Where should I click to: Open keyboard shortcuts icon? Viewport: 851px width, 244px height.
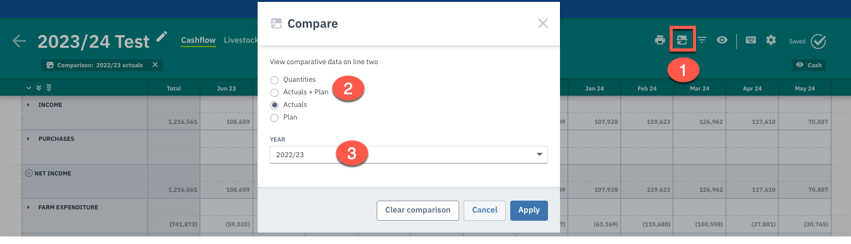click(750, 40)
